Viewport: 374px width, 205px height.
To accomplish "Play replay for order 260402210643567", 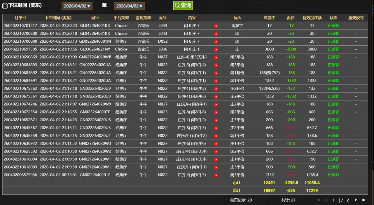I will pos(216,128).
